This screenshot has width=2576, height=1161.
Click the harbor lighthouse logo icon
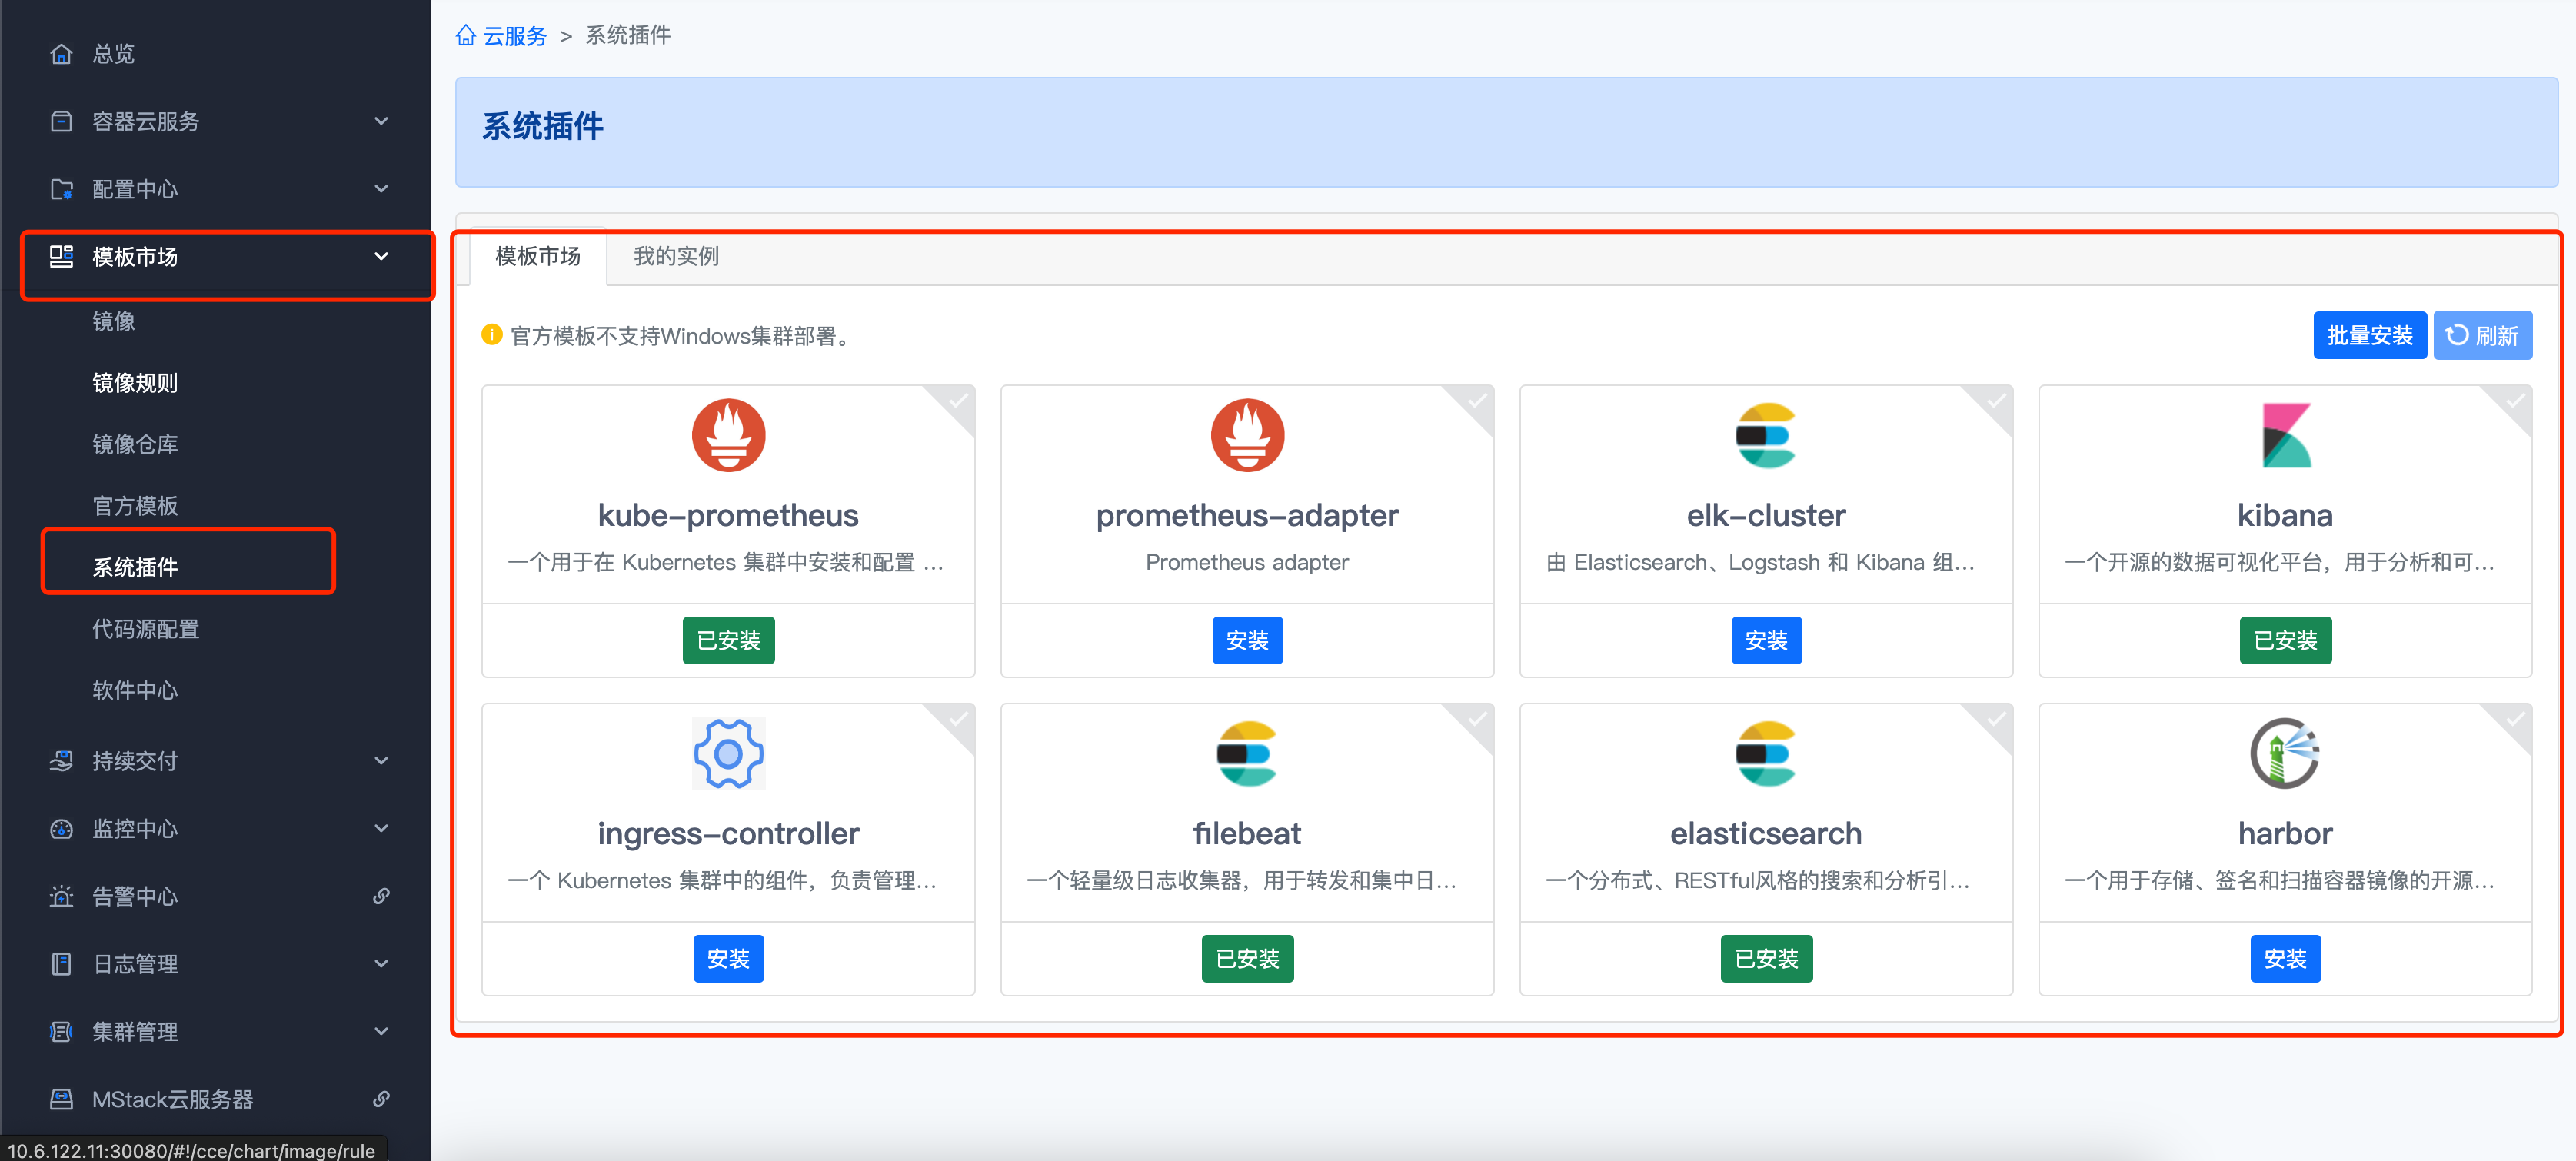pos(2284,753)
